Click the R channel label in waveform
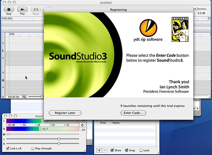212x155 pixels. click(x=3, y=80)
